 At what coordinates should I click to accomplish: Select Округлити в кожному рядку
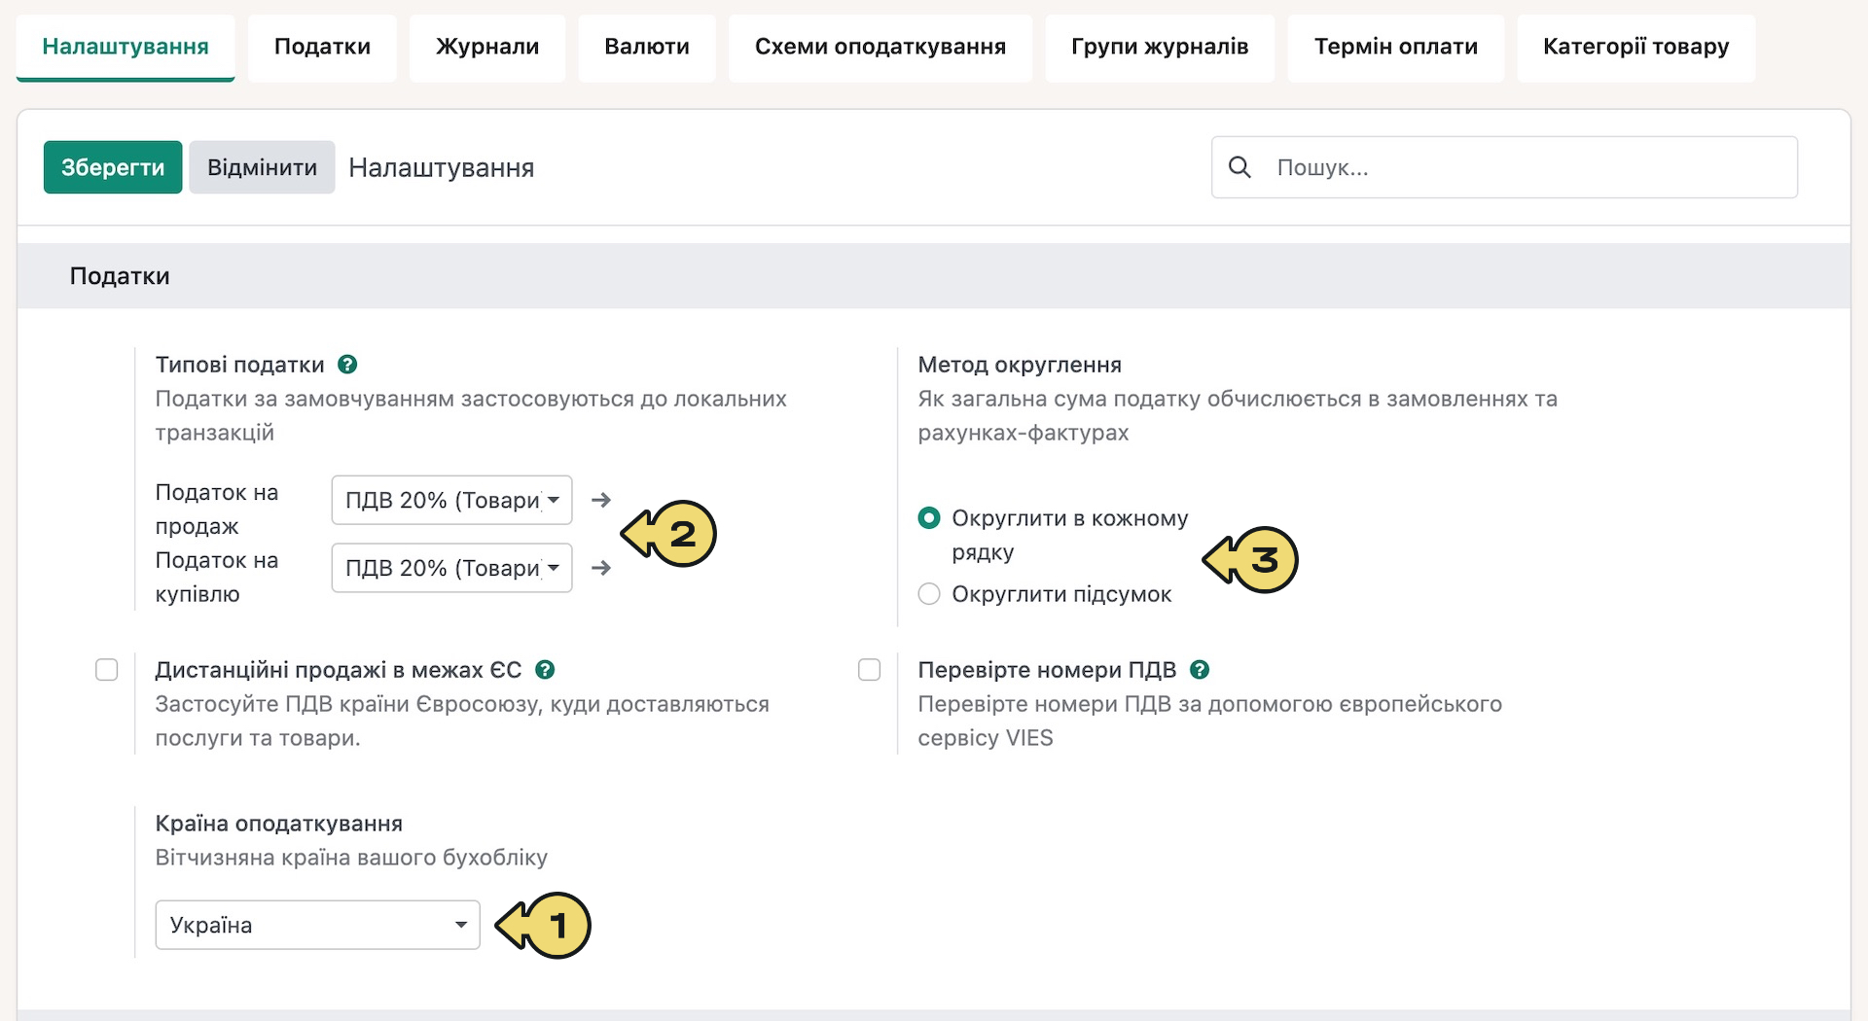(x=929, y=518)
